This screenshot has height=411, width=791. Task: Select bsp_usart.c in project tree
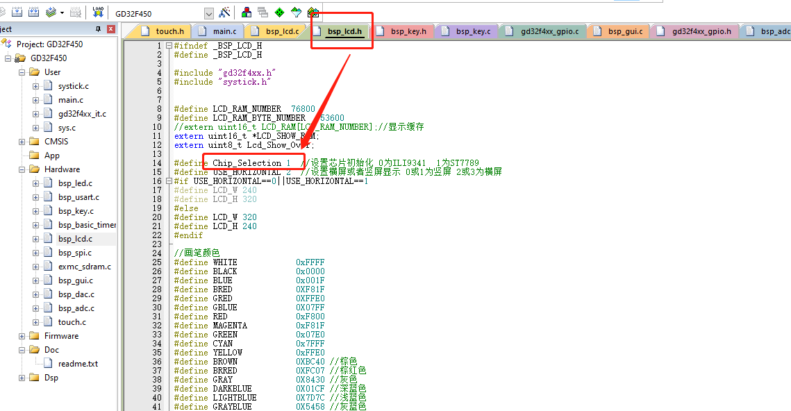78,197
